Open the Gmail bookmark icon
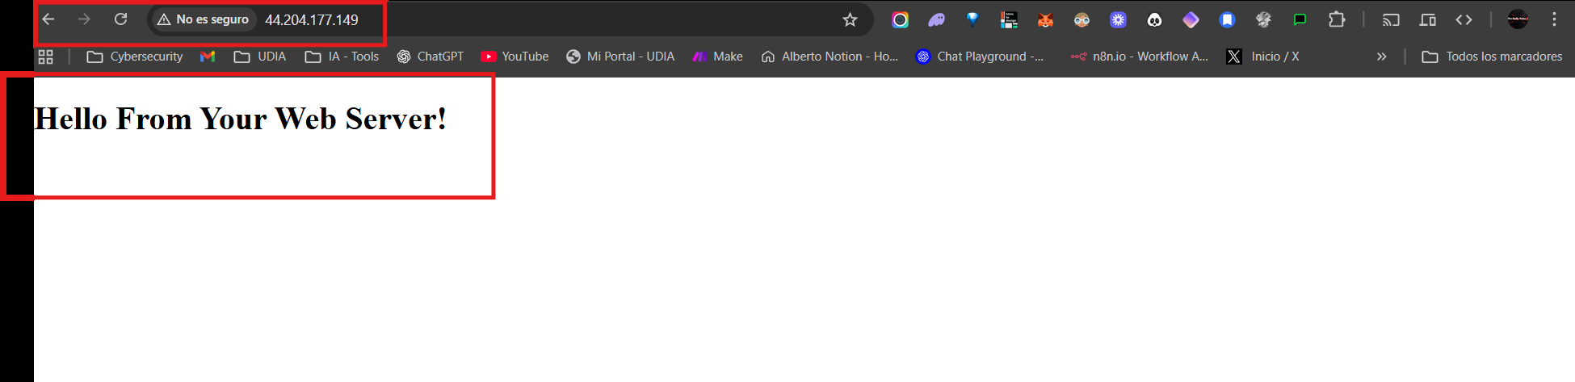This screenshot has height=382, width=1575. click(208, 57)
